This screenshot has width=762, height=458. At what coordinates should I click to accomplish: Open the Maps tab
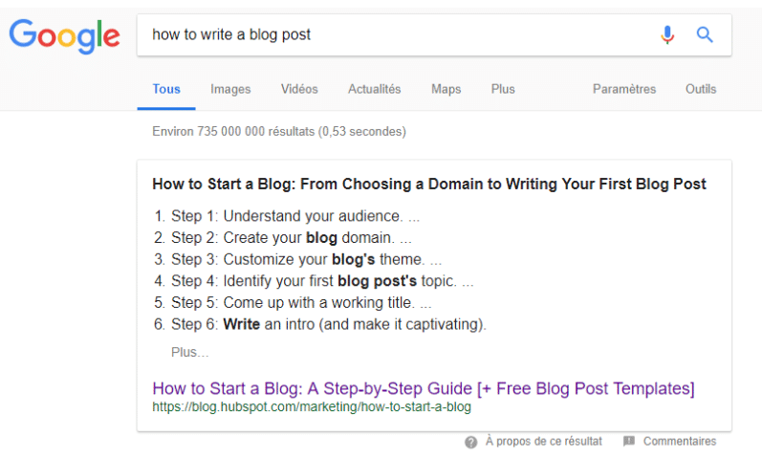coord(446,89)
